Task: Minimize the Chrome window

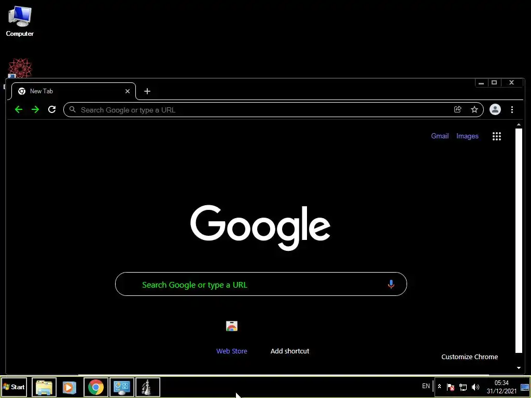Action: 481,83
